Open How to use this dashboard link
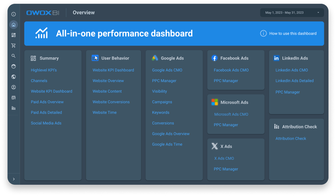Screen dimensions: 336x196 tap(293, 33)
